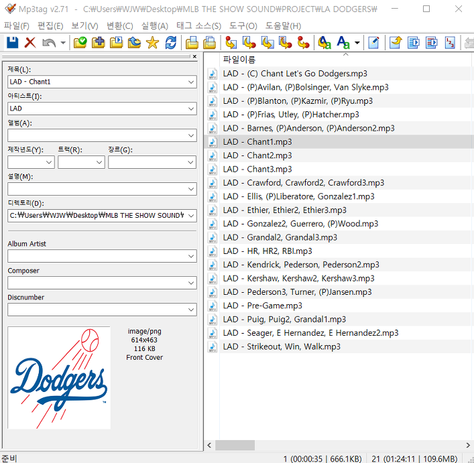Open the 변환(C) menu
The image size is (474, 463).
120,26
